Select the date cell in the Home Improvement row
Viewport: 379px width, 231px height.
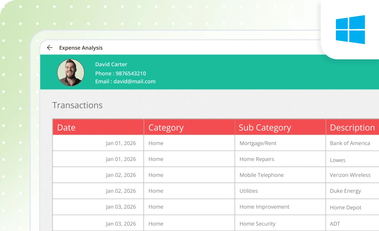98,207
